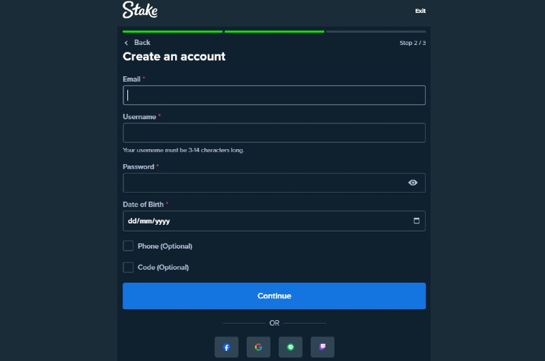Sign up with the LINE icon
This screenshot has height=361, width=545.
click(x=290, y=347)
